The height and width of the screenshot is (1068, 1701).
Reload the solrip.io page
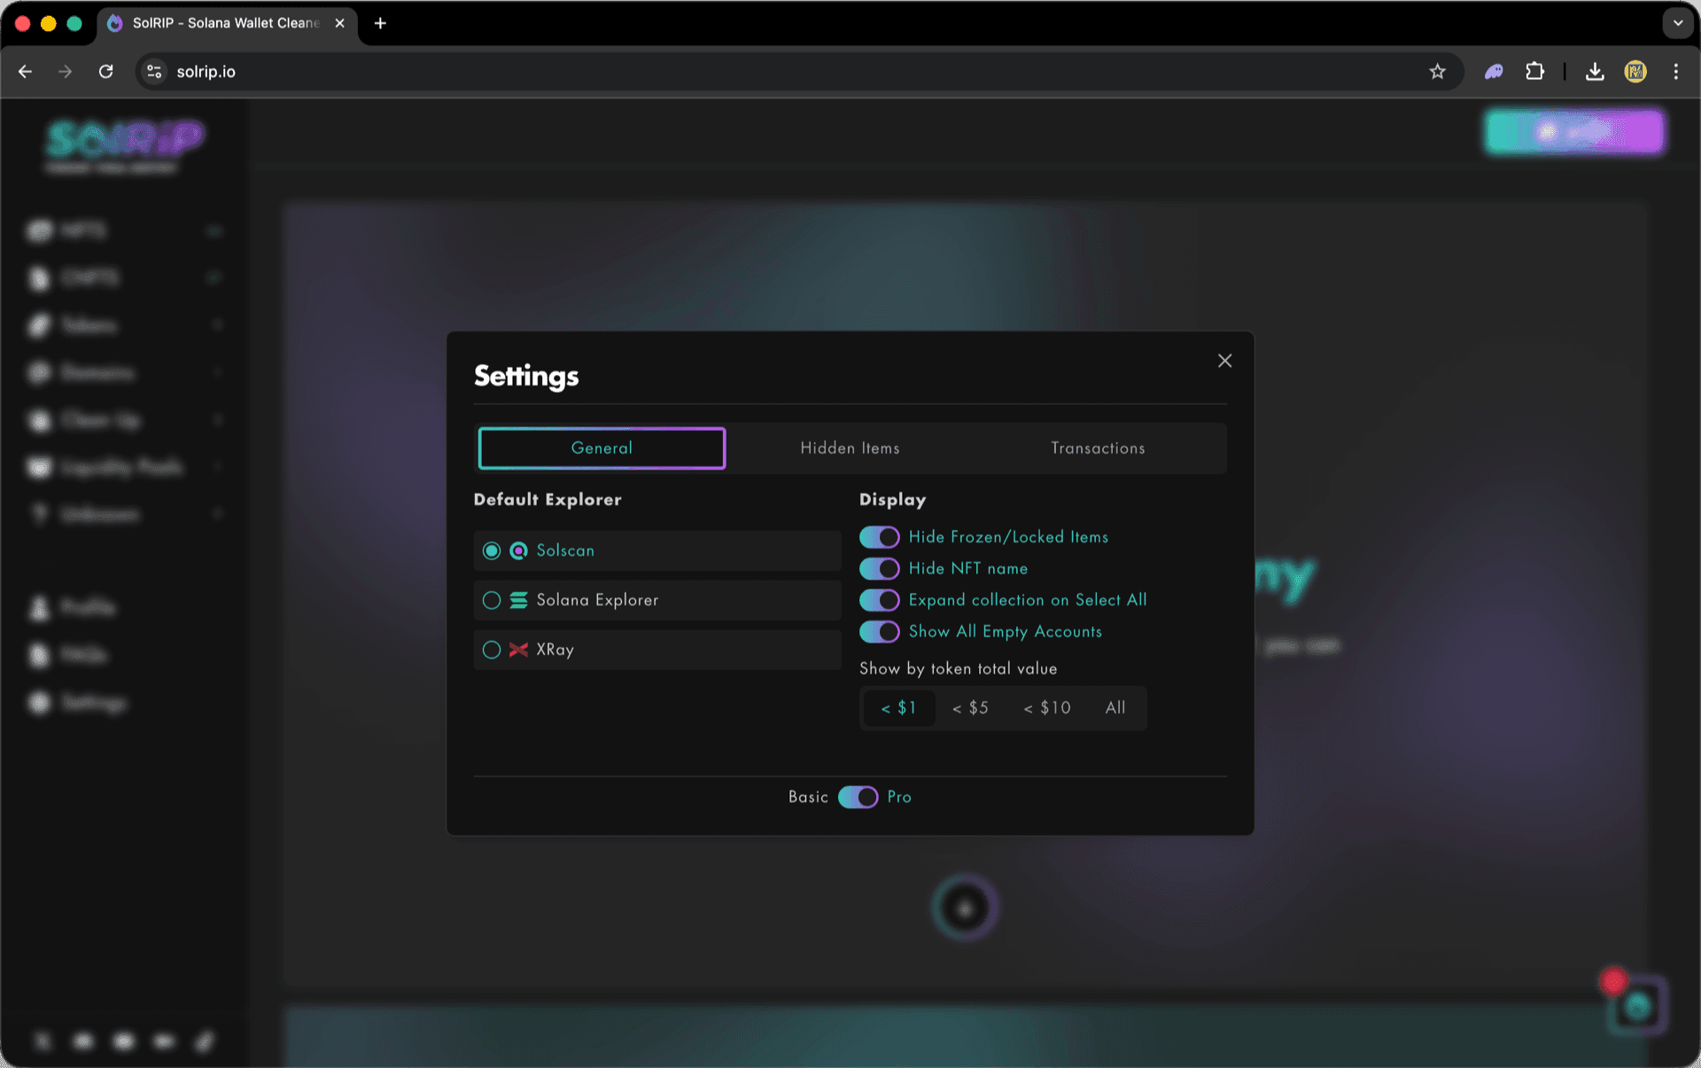(x=105, y=72)
